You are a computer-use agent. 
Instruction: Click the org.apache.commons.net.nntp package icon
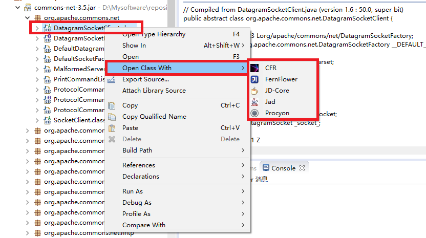point(37,233)
